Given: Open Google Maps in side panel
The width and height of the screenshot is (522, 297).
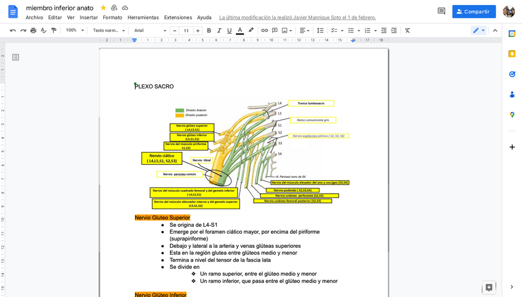Looking at the screenshot, I should (512, 114).
